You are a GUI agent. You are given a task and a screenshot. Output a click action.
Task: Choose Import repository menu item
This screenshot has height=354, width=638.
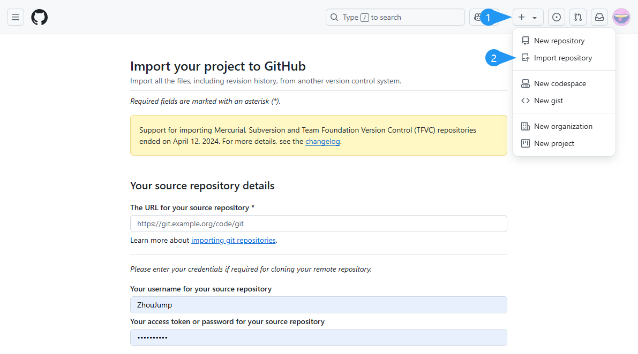562,58
